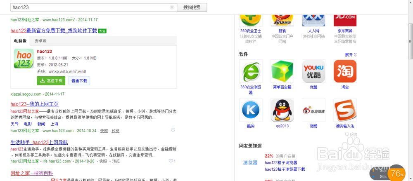
Task: Open the 新浪 sina icon
Action: (282, 20)
